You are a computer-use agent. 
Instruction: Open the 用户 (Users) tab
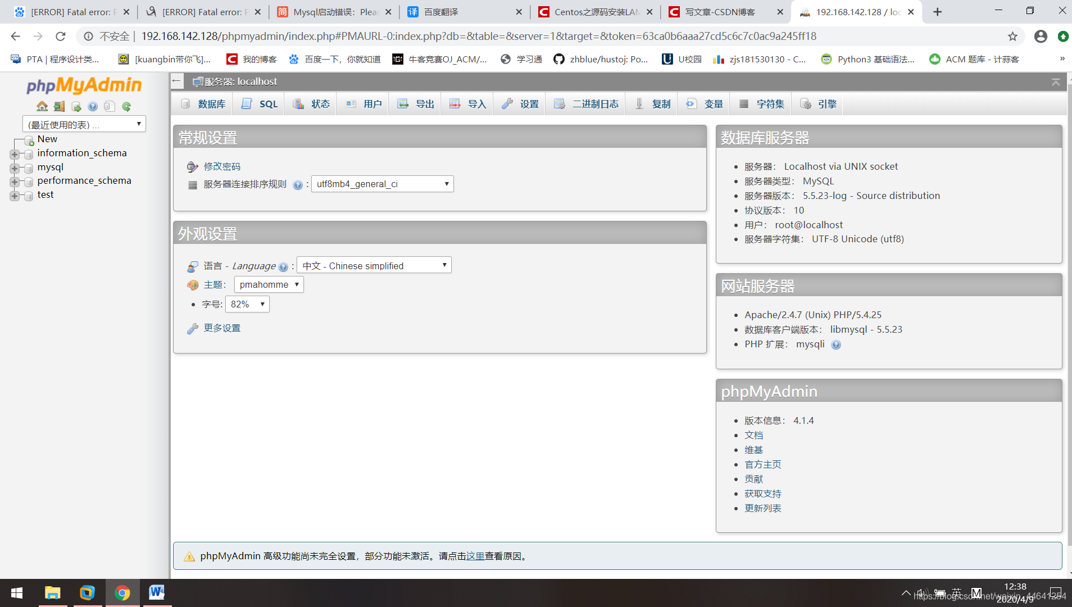pyautogui.click(x=364, y=104)
